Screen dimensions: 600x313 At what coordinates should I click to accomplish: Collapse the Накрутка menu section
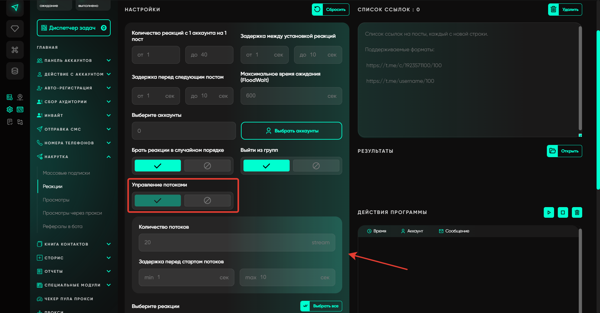[108, 157]
